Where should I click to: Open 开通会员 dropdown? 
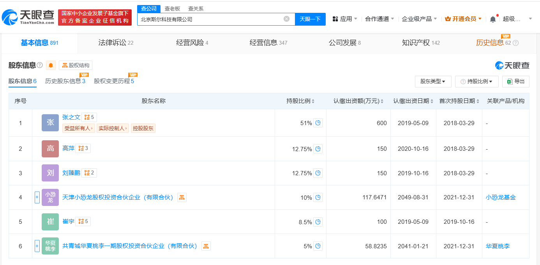coord(463,19)
